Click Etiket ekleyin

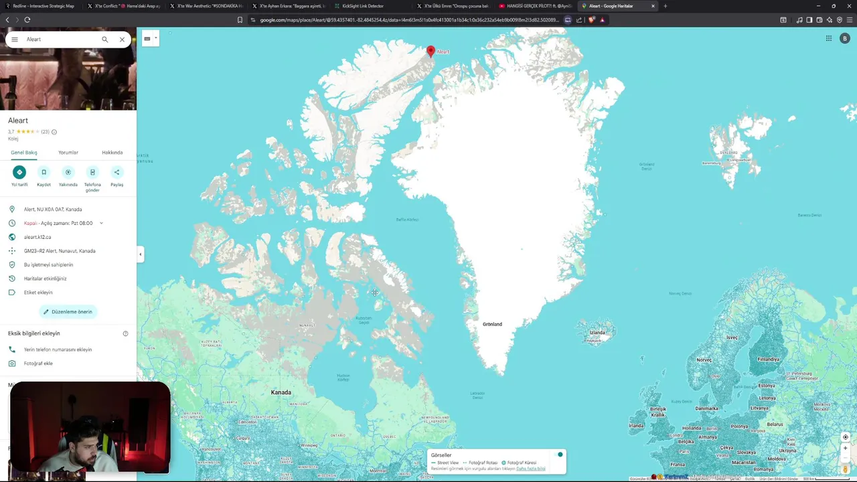point(38,293)
